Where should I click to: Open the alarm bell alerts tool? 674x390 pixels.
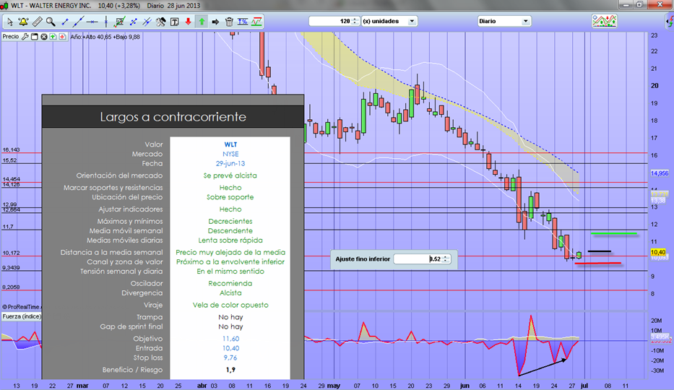tap(23, 22)
